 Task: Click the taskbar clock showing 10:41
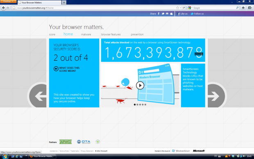[249, 157]
